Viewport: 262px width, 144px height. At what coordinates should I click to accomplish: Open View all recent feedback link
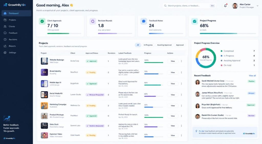[x=252, y=75]
